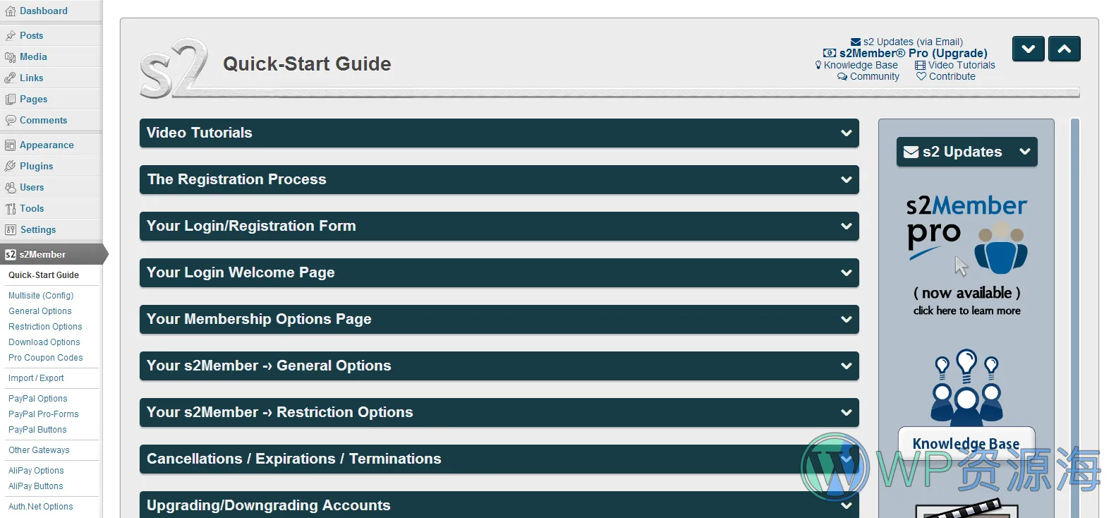Click the Knowledge Base label button in sidebar
This screenshot has width=1116, height=518.
click(x=966, y=444)
